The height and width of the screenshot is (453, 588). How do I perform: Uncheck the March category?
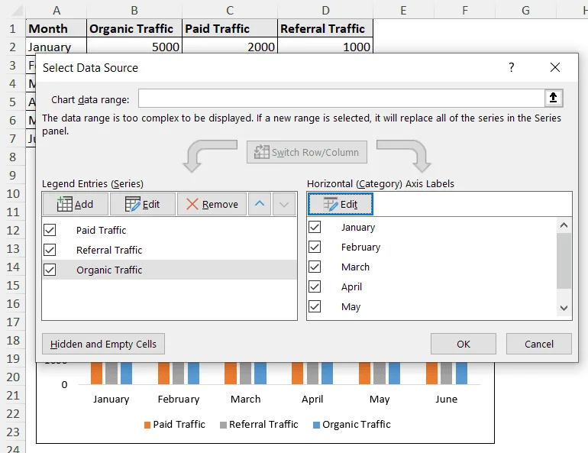click(315, 267)
